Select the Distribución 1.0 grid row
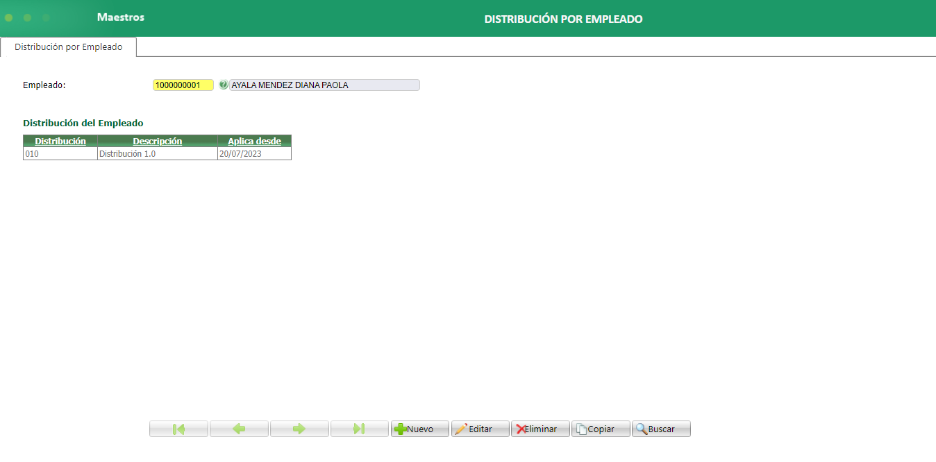The image size is (936, 462). pos(156,153)
